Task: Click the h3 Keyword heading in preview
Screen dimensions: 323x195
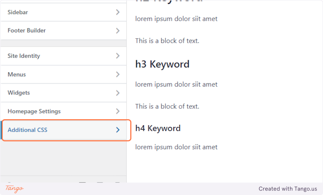Action: pos(162,64)
